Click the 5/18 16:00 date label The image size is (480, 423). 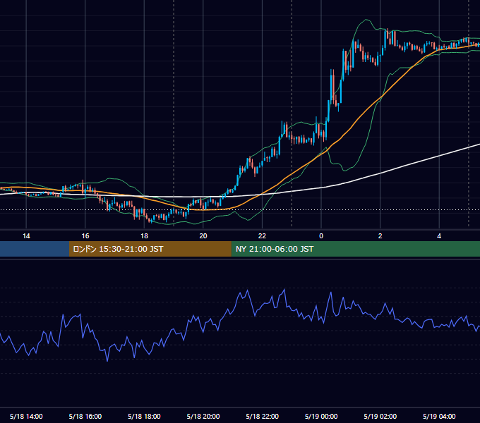pos(85,416)
